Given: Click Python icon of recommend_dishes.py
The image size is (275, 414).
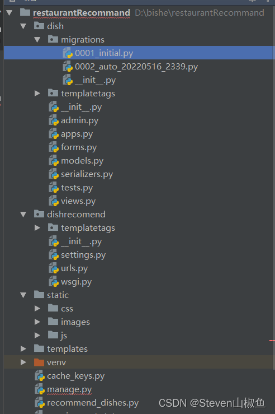Looking at the screenshot, I should [x=40, y=402].
